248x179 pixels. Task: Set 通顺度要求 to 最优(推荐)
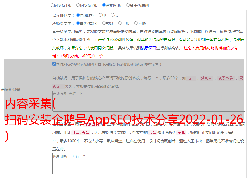coord(78,23)
